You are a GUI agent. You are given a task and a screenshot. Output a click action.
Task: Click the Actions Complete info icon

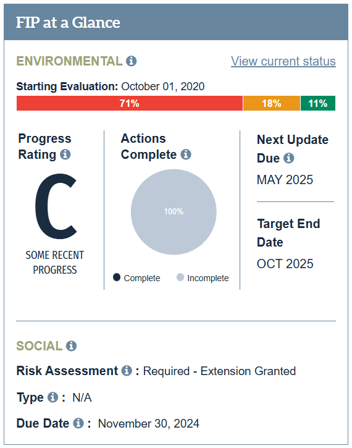click(x=186, y=154)
